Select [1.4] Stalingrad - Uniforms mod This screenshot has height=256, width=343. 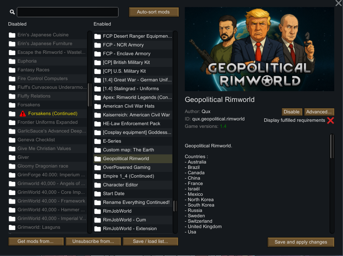[x=133, y=89]
